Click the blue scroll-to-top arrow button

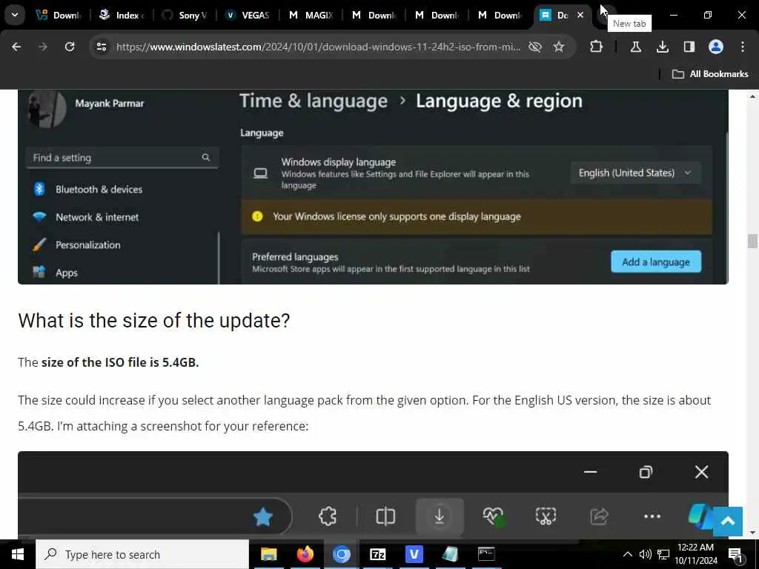pos(728,521)
